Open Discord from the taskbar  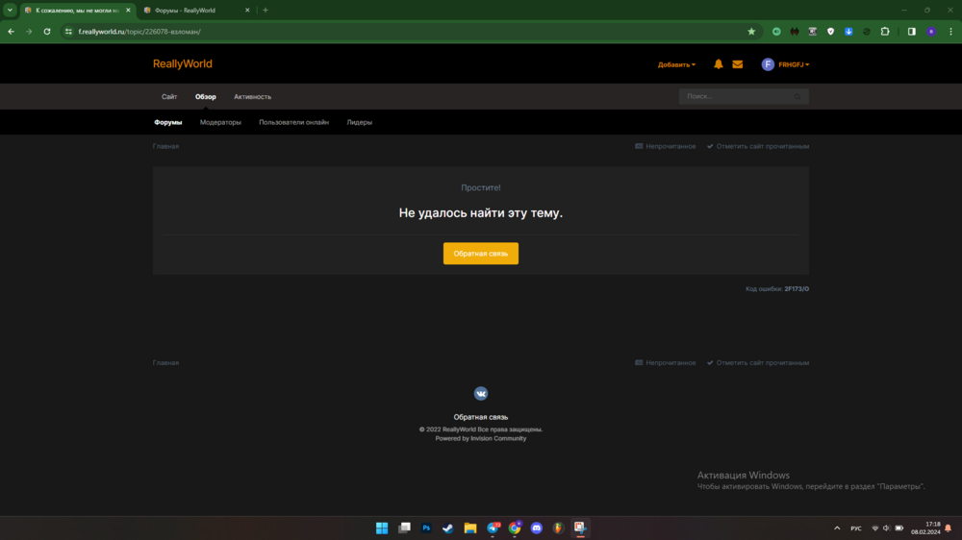coord(536,528)
